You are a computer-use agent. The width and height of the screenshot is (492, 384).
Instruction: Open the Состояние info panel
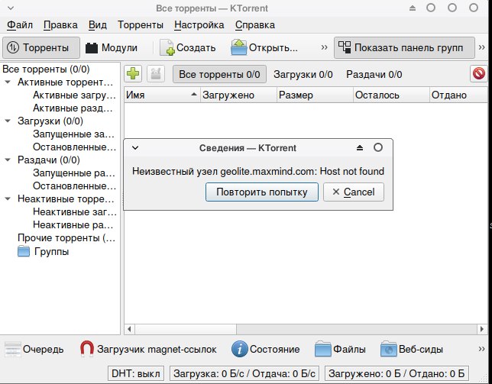(266, 349)
